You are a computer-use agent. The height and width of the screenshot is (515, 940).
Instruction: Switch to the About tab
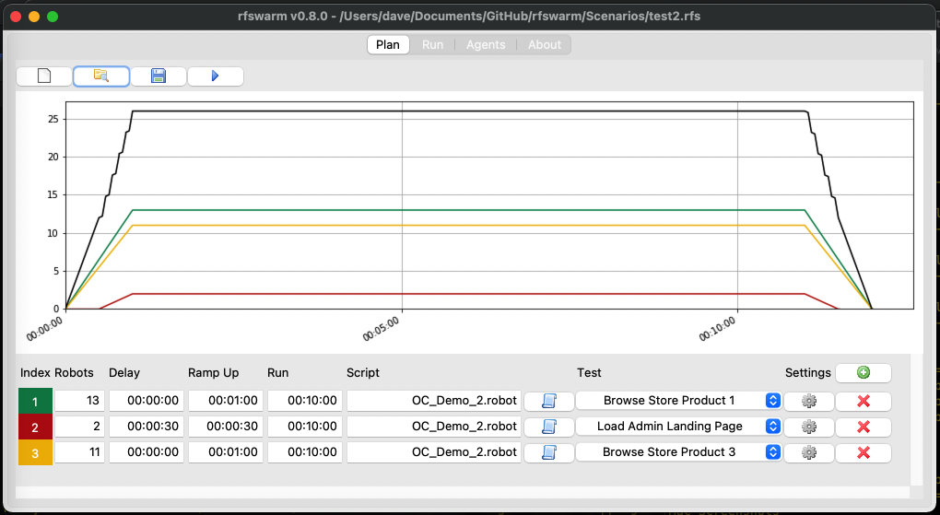click(x=545, y=45)
